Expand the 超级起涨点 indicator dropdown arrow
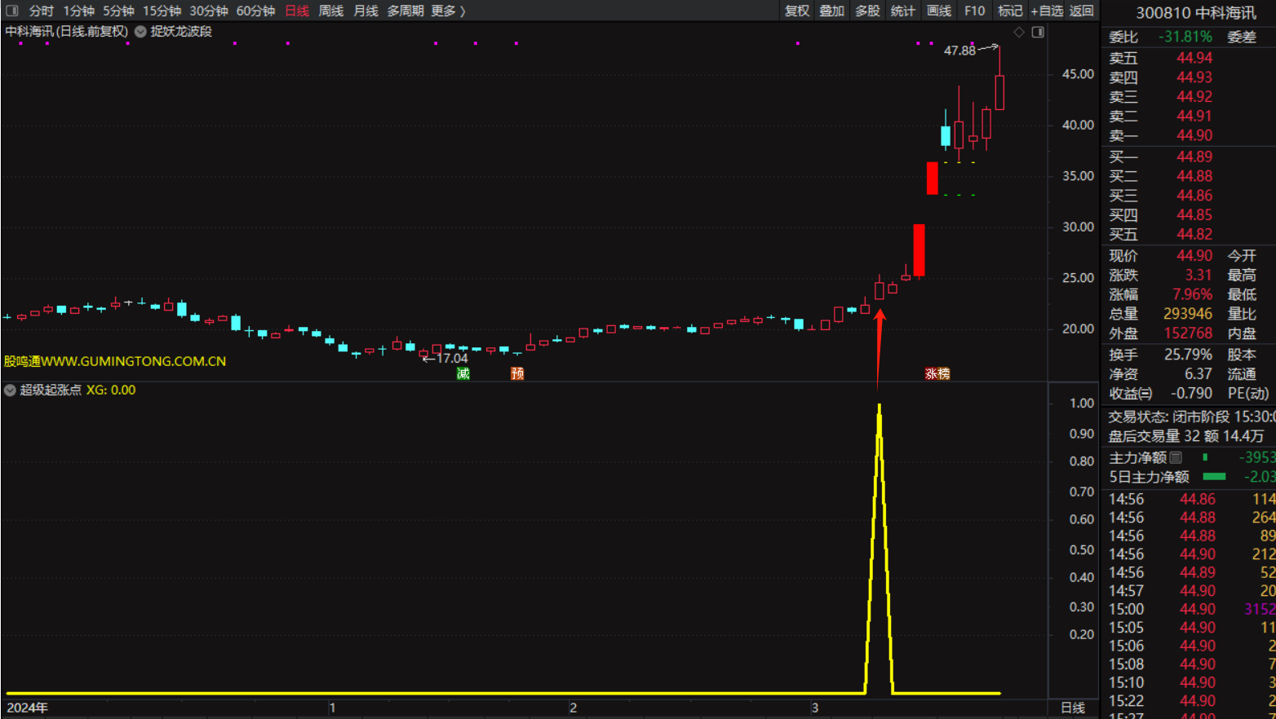 pyautogui.click(x=10, y=390)
